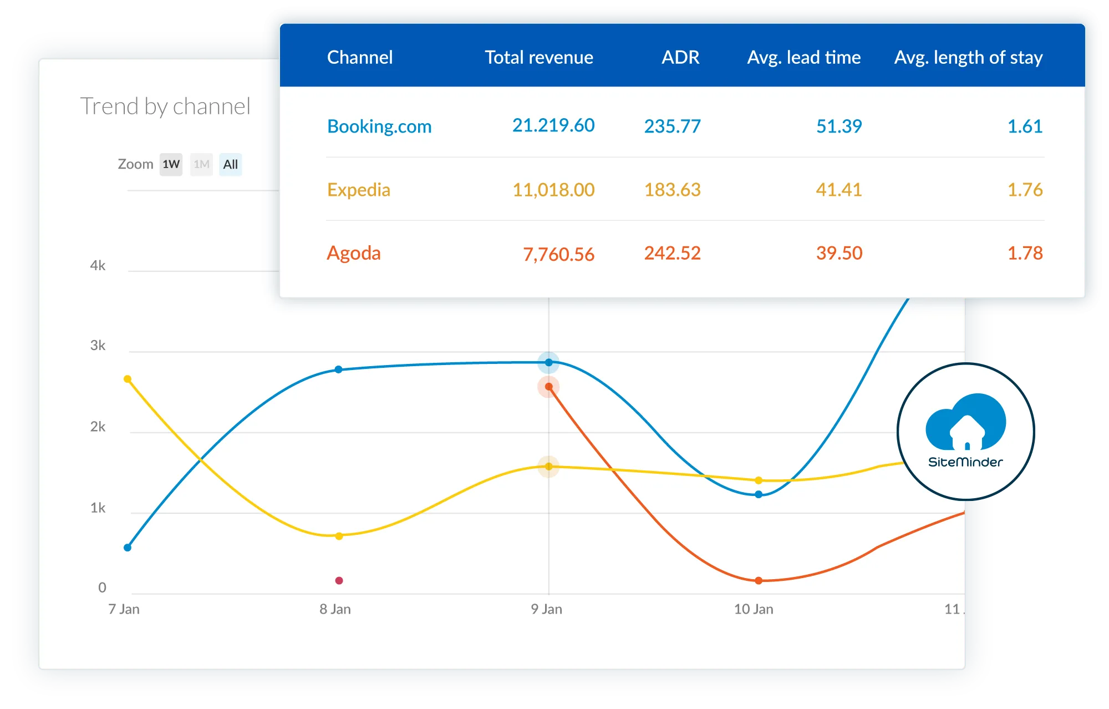The image size is (1109, 709).
Task: Sort by Total revenue column header
Action: pos(539,57)
